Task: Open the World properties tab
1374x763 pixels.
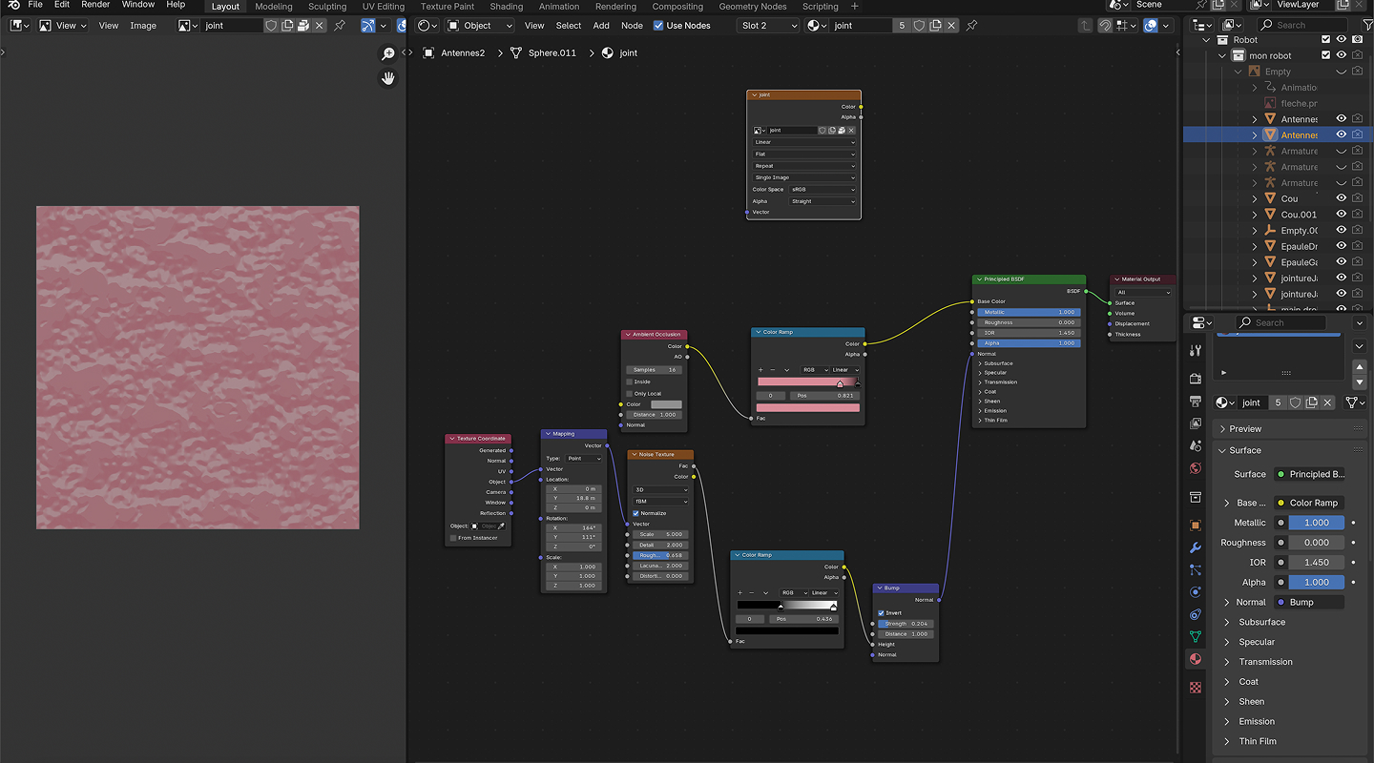Action: coord(1196,468)
